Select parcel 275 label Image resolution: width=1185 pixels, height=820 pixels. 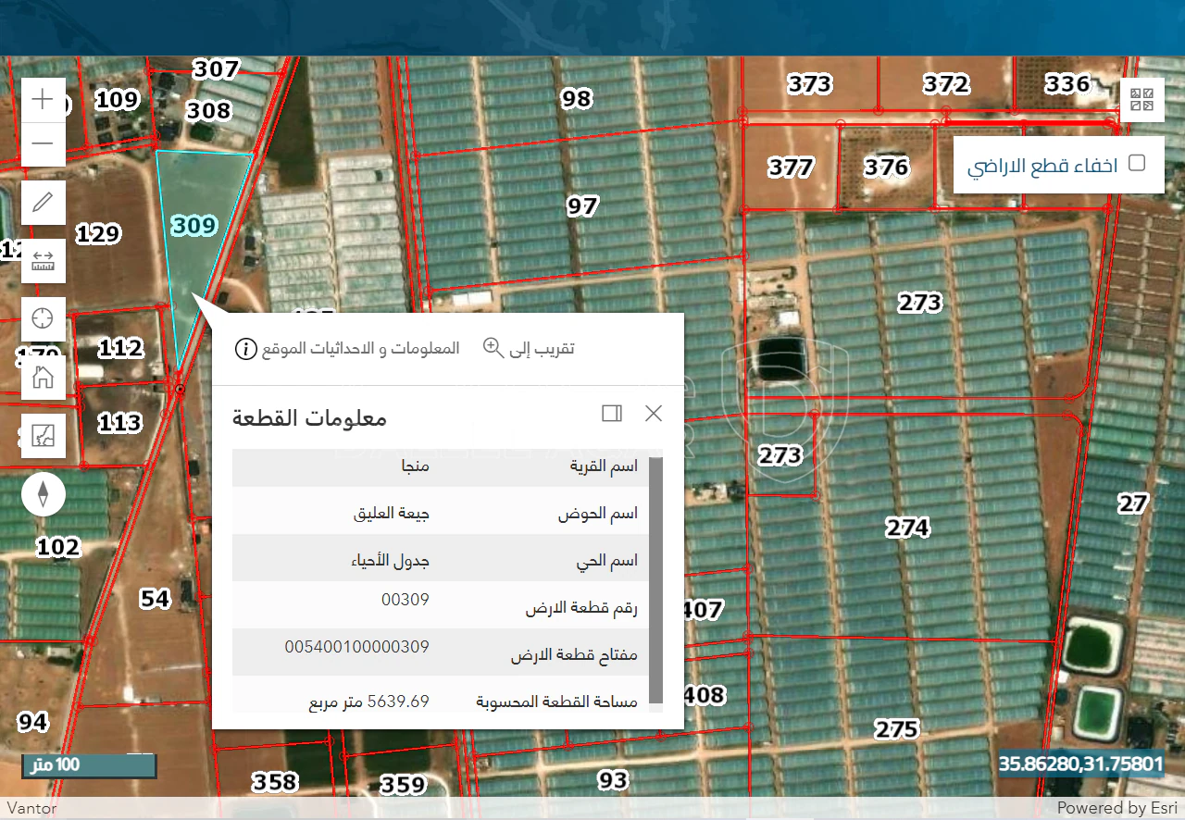click(x=897, y=729)
